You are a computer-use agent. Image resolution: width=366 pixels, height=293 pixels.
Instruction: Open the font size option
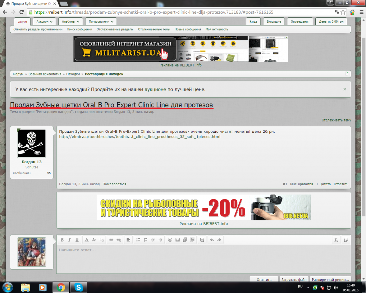point(94,240)
